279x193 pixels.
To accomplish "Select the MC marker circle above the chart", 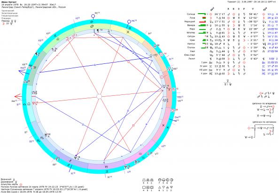I will [x=93, y=16].
